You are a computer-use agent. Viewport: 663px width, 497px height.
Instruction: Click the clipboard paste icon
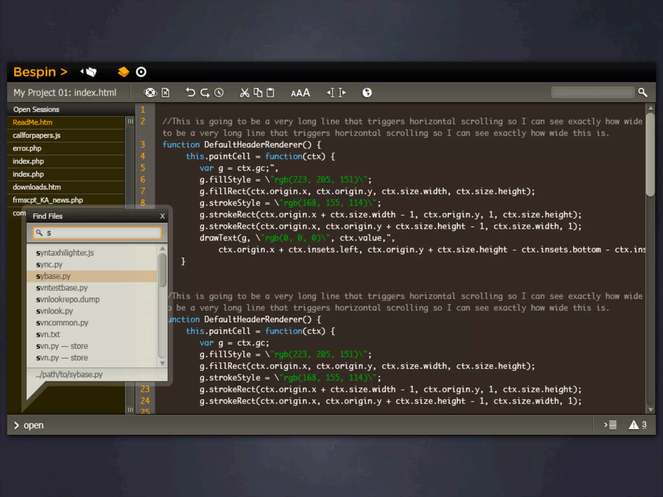(x=270, y=93)
